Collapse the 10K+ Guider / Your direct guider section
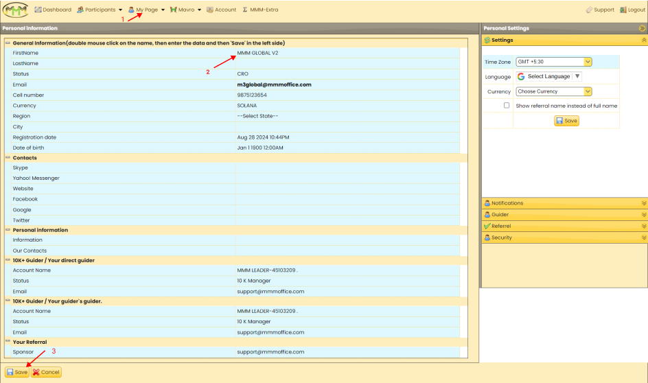This screenshot has height=383, width=648. click(x=8, y=260)
